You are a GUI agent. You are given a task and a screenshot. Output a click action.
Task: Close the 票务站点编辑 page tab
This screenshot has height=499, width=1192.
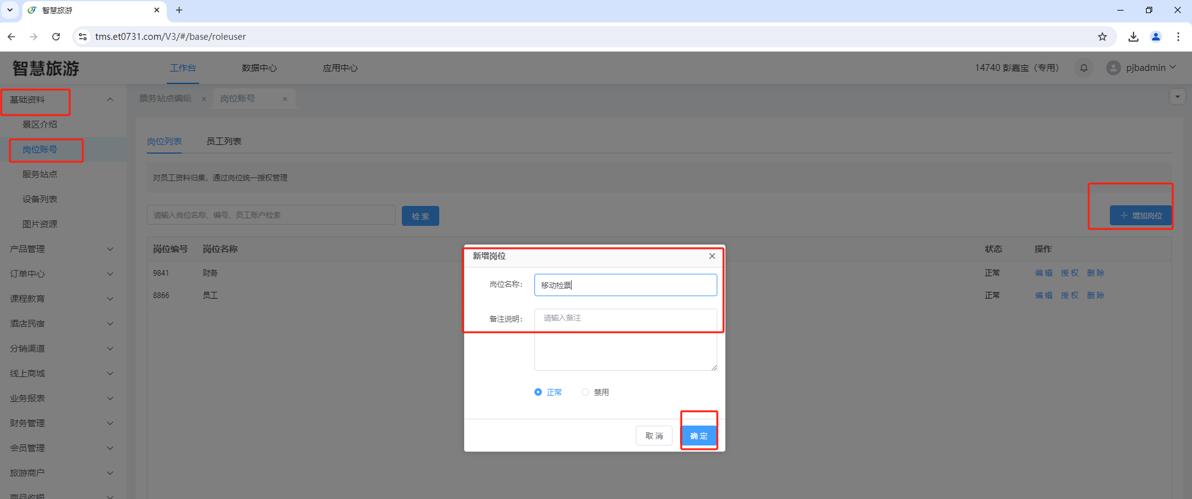[203, 99]
